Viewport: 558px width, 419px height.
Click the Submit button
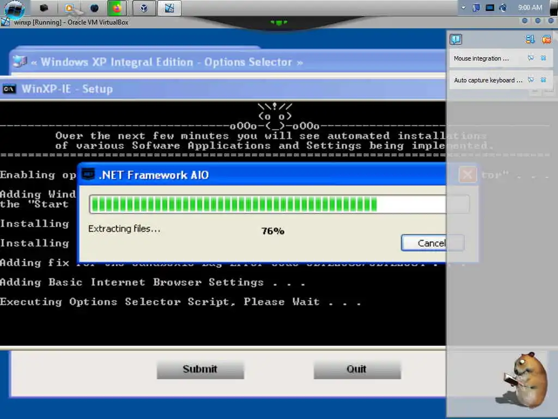pos(200,369)
